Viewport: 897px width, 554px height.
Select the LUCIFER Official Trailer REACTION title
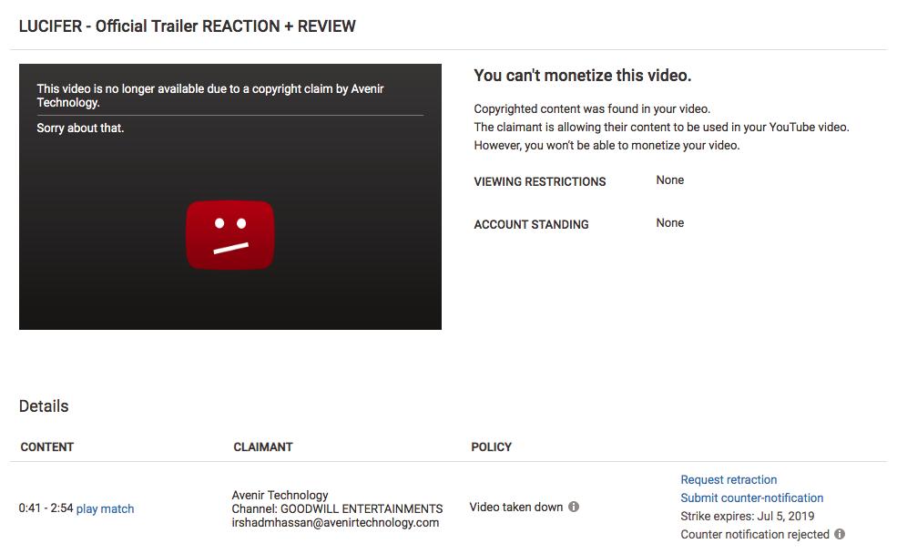(x=187, y=26)
